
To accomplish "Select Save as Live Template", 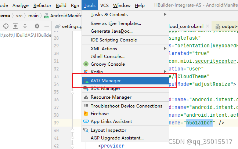I will click(x=125, y=23).
